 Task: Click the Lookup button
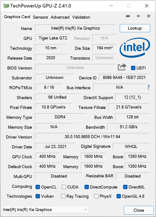[135, 28]
